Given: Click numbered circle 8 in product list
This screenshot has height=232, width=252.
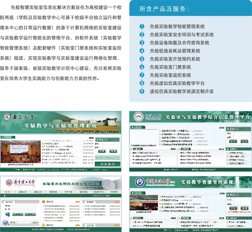Looking at the screenshot, I should point(142,83).
